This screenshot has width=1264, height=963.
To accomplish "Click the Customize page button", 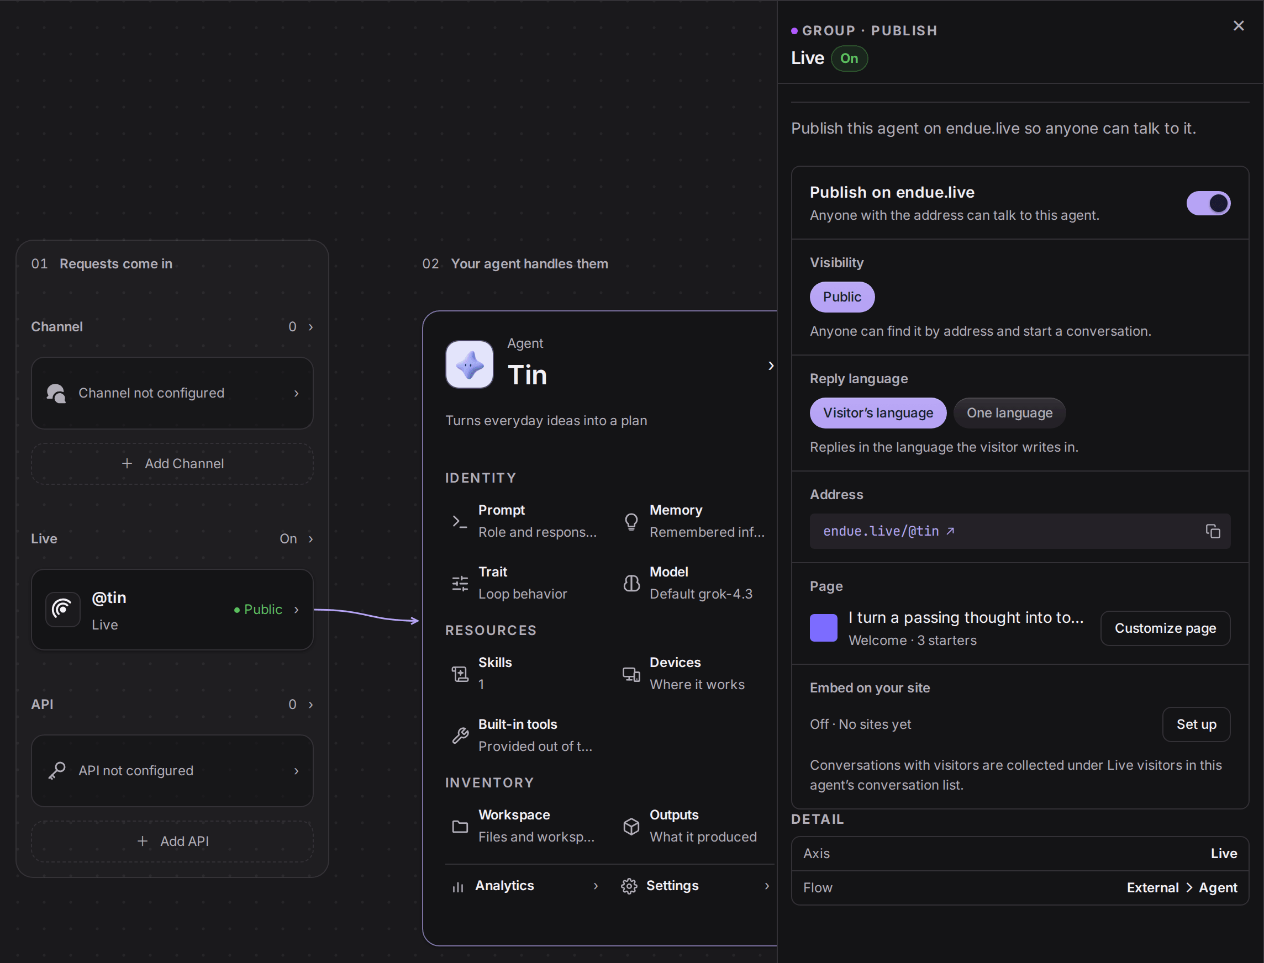I will [x=1165, y=628].
